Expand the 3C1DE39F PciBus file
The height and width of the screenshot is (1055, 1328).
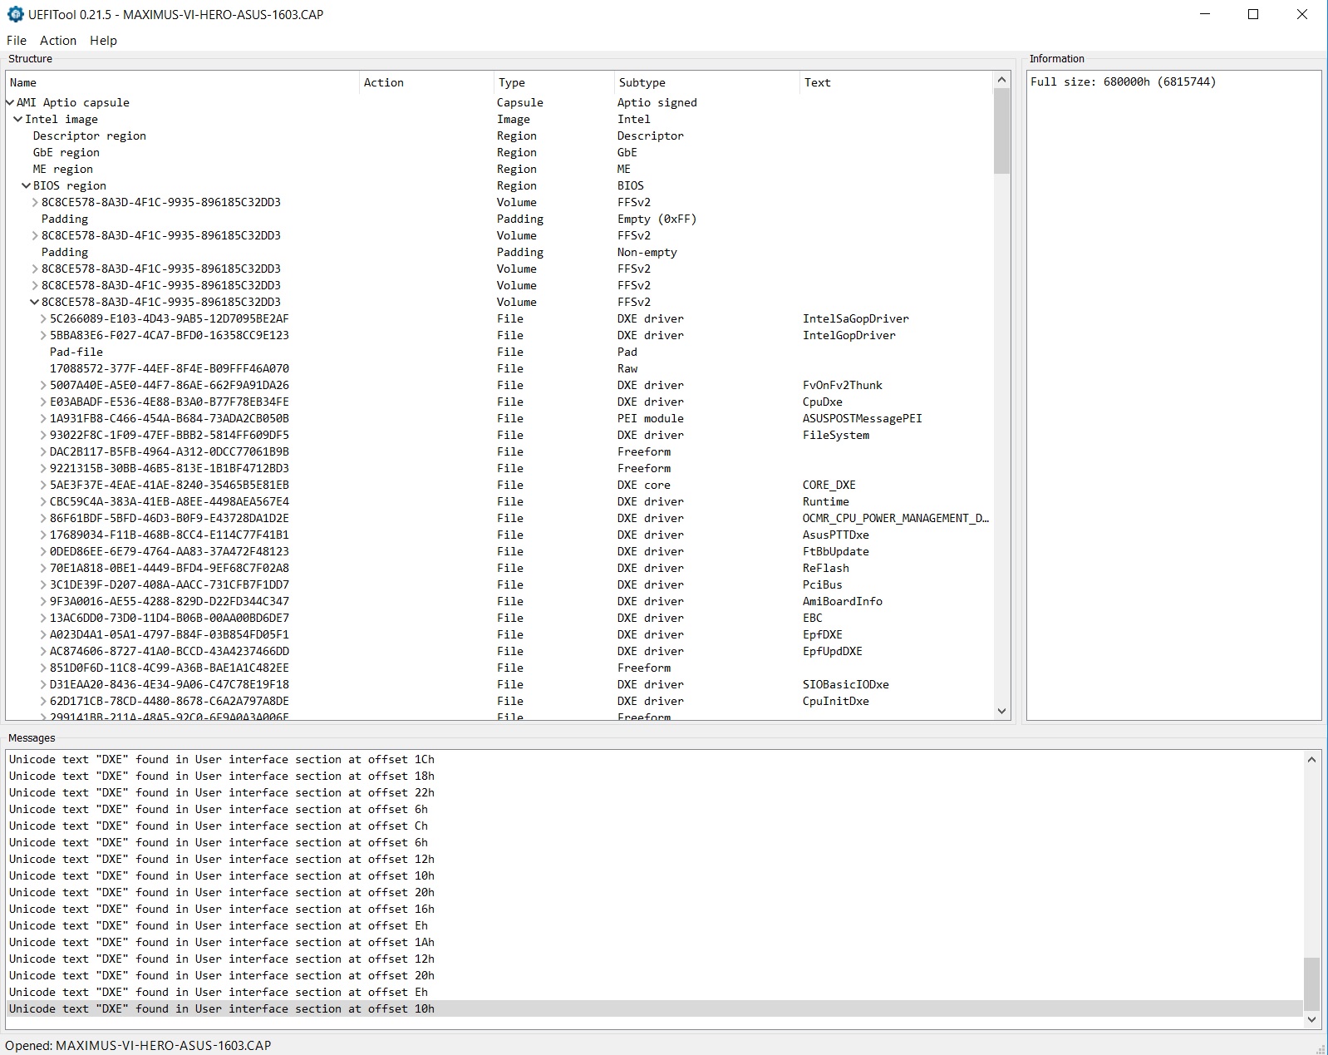43,584
